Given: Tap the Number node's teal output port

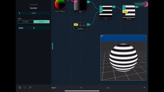Looking at the screenshot, I should point(88,25).
